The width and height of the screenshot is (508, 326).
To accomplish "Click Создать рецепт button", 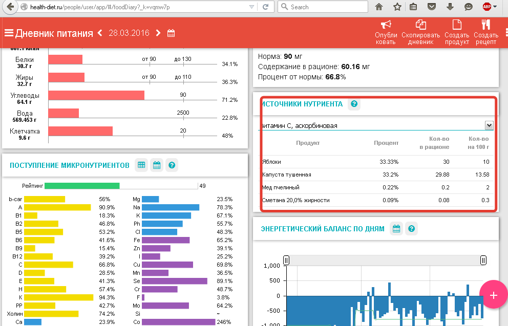I will tap(485, 32).
